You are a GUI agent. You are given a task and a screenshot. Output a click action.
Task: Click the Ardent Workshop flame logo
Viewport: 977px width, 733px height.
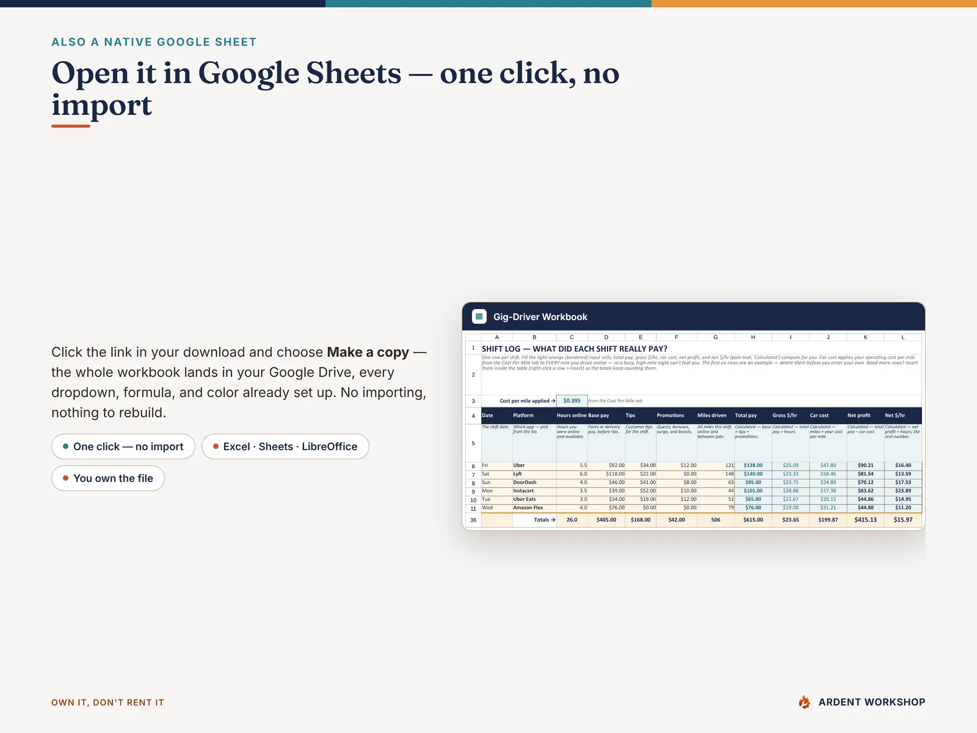pos(804,702)
